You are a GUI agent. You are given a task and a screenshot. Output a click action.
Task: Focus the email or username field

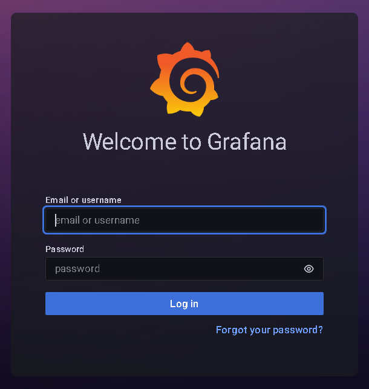pos(184,220)
